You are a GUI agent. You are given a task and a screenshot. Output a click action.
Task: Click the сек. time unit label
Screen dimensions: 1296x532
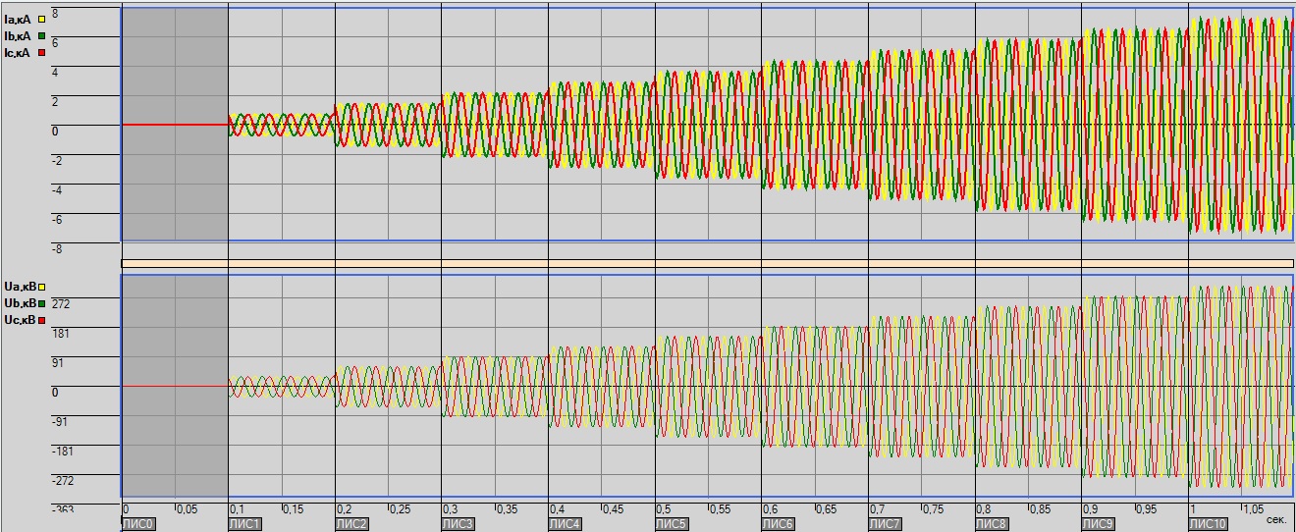1278,519
